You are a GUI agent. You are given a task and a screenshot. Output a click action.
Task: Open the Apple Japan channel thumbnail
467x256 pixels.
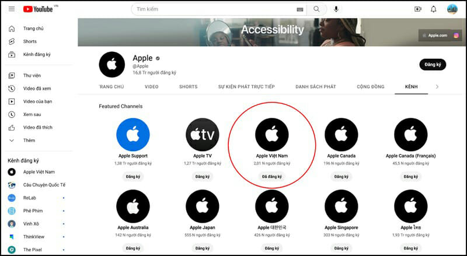point(203,206)
